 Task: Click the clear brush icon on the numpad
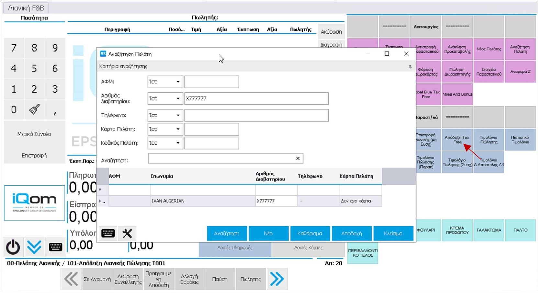(x=34, y=110)
